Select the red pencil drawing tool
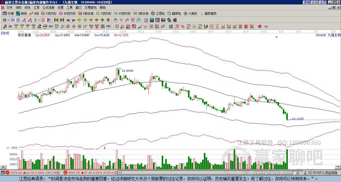 click(4, 27)
